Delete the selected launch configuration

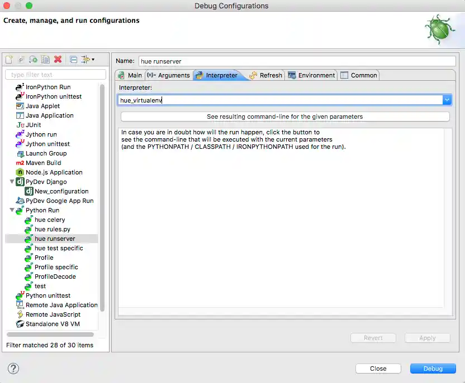[56, 59]
